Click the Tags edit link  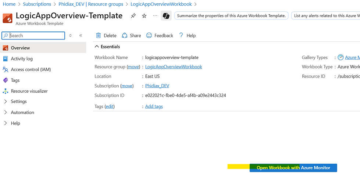[x=109, y=106]
